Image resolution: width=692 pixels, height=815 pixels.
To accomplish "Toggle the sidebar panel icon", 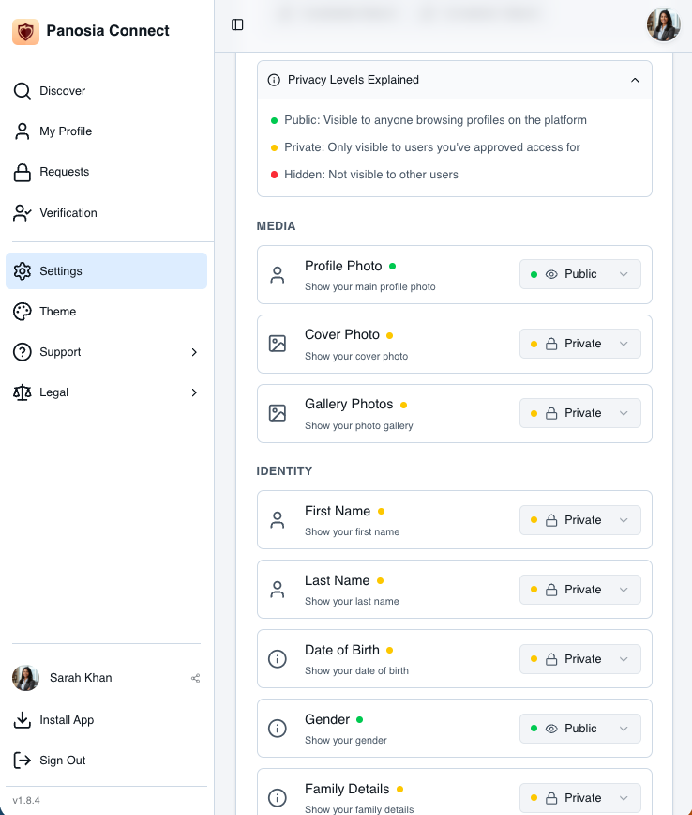I will click(x=237, y=24).
